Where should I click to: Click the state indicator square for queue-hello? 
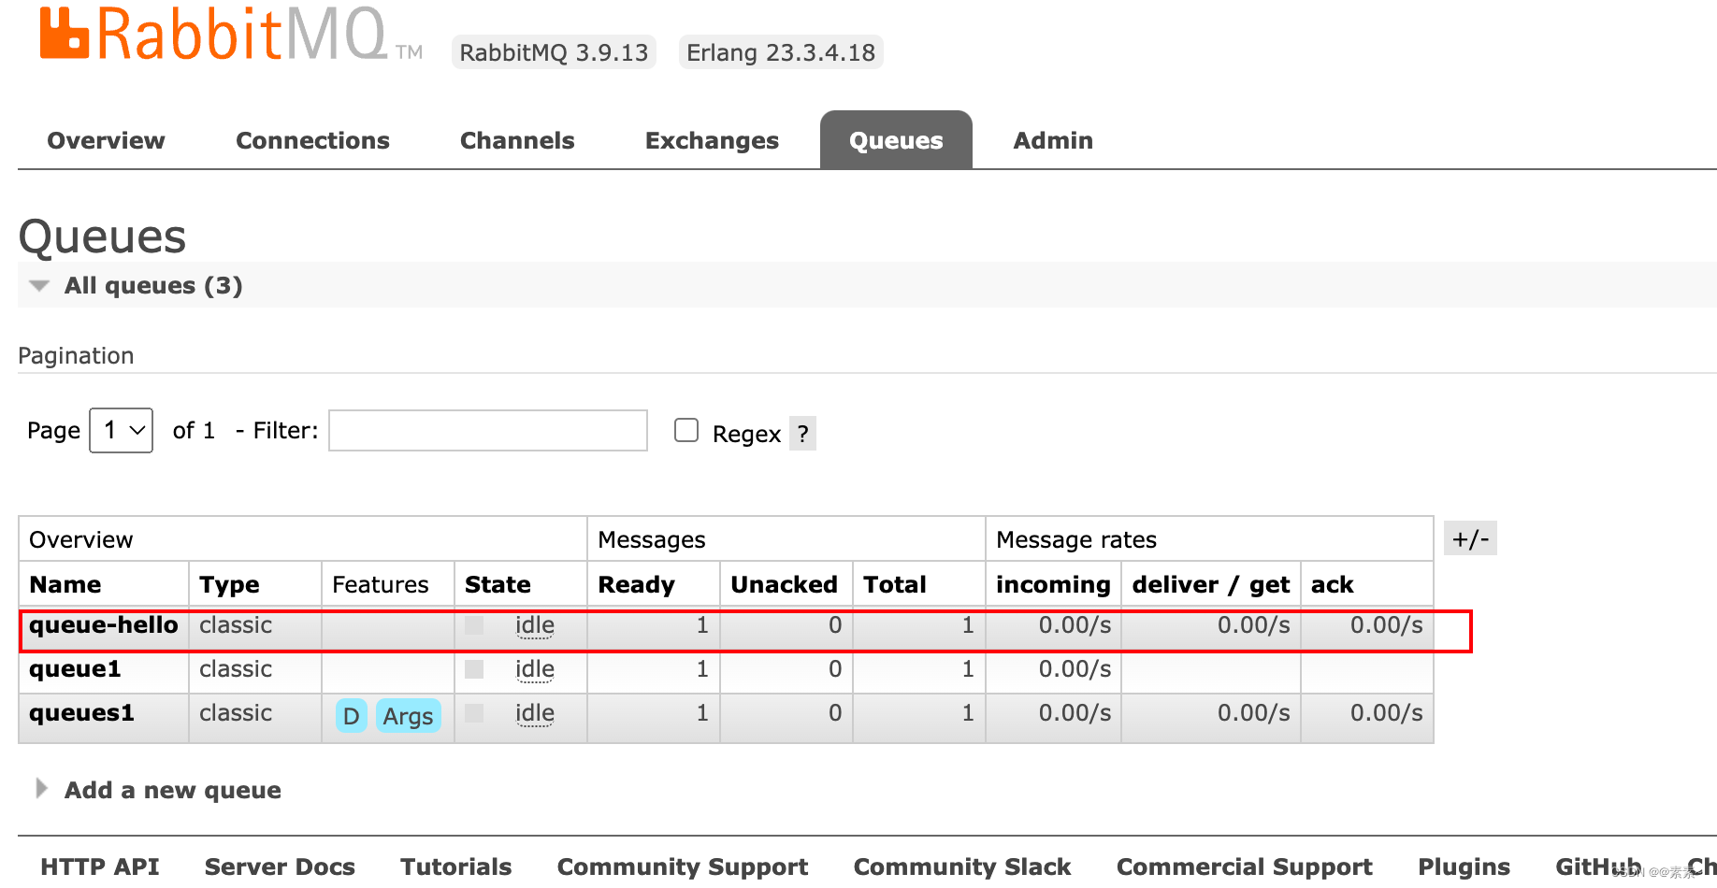point(474,625)
